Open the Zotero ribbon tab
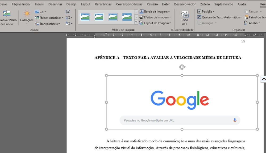The width and height of the screenshot is (266, 153). [205, 4]
